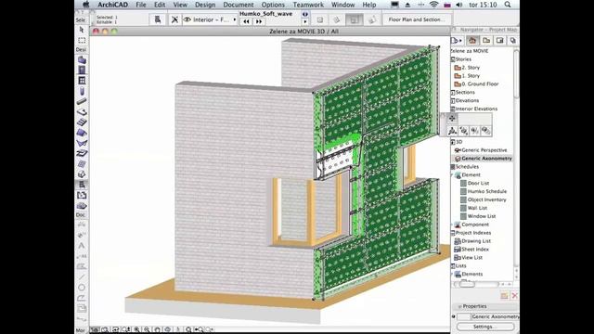Select the Slab tool
This screenshot has width=594, height=334.
coord(82,112)
